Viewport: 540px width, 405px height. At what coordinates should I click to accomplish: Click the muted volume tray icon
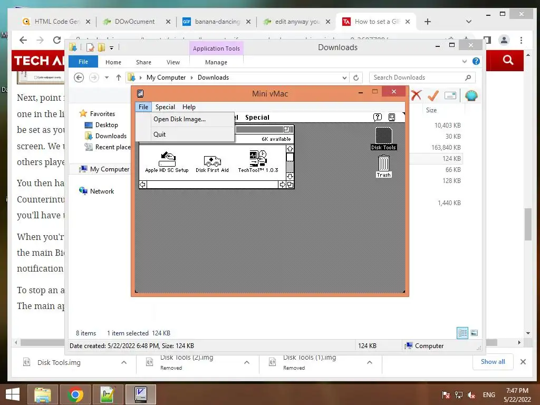pos(471,395)
